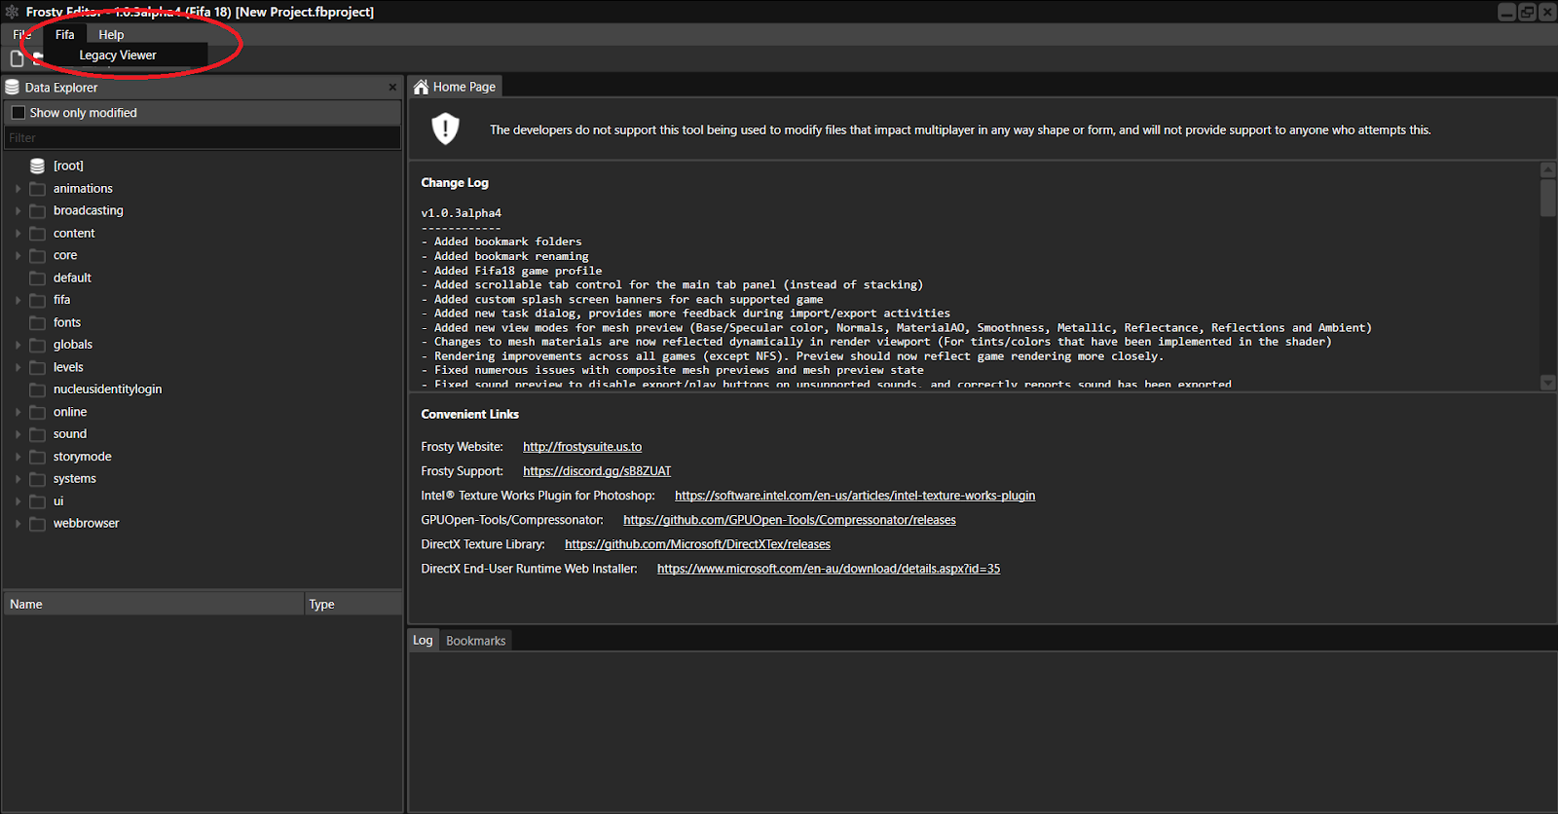1558x814 pixels.
Task: Expand the animations folder
Action: pos(18,189)
